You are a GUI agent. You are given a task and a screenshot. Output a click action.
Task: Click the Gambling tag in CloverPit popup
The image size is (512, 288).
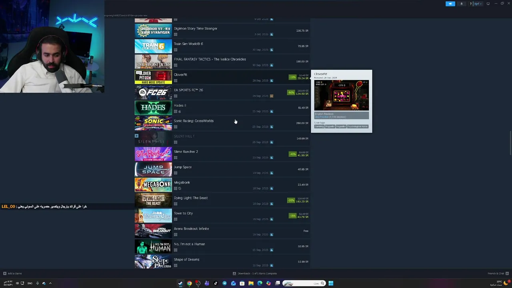pyautogui.click(x=319, y=126)
